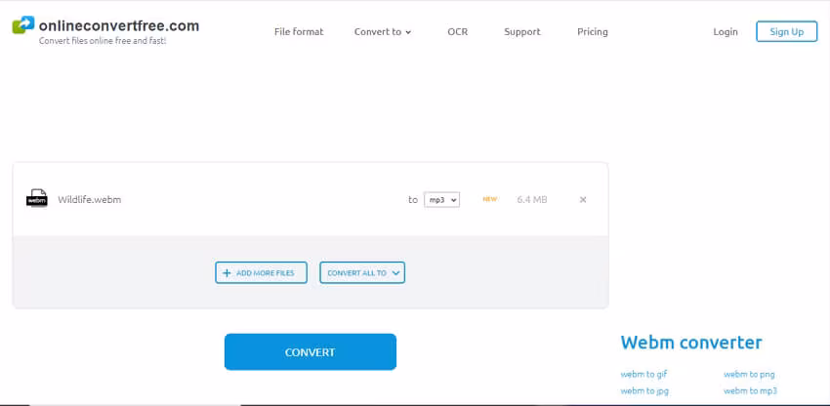830x406 pixels.
Task: Open the webm to png link
Action: click(x=749, y=374)
